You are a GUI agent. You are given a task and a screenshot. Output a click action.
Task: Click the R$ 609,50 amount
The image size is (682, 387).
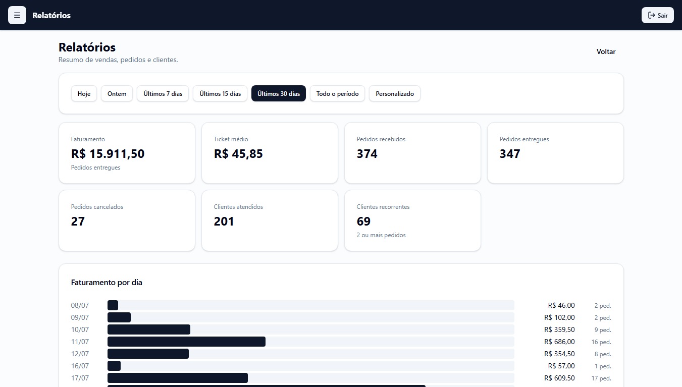tap(559, 378)
